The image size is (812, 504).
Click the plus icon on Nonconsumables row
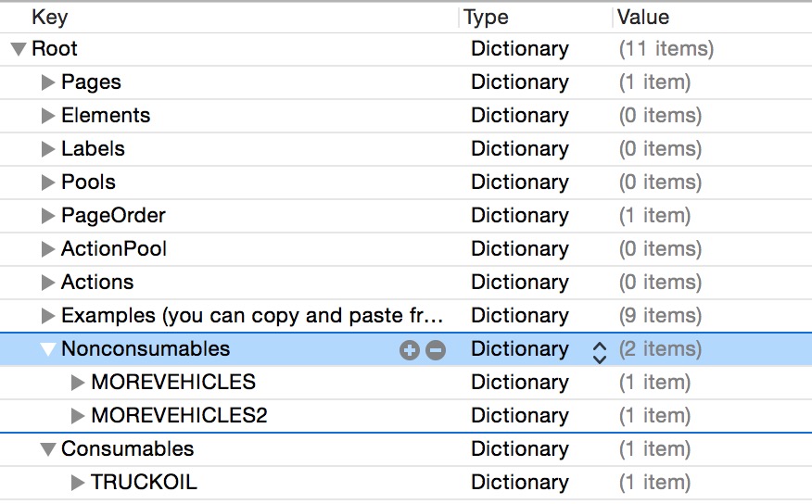[409, 350]
